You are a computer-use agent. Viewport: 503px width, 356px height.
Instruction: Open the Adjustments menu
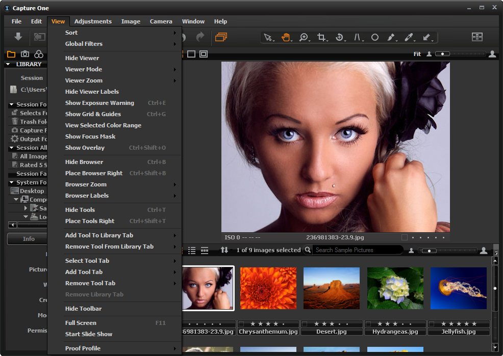click(93, 21)
